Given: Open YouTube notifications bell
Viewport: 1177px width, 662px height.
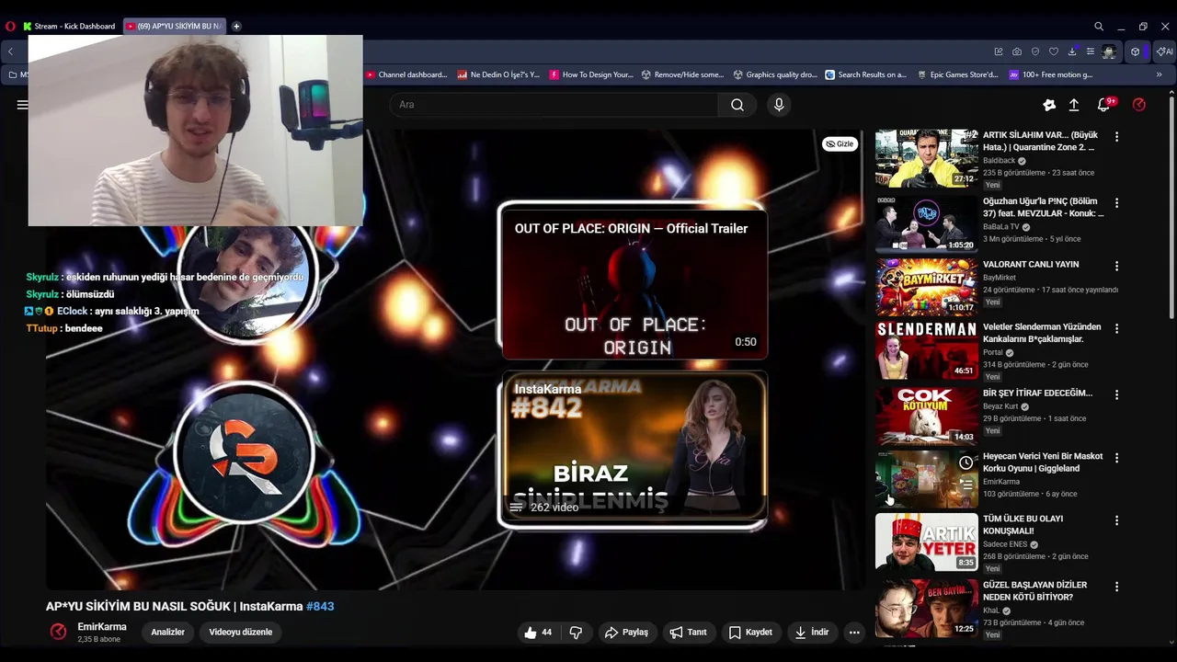Looking at the screenshot, I should (x=1105, y=105).
